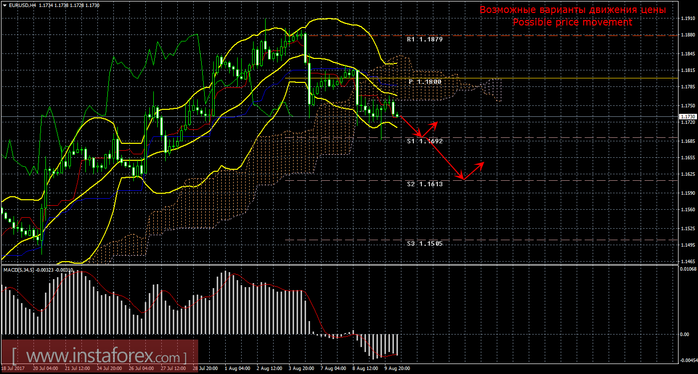Click the 1.1785 price axis label
This screenshot has height=374, width=698.
click(688, 87)
